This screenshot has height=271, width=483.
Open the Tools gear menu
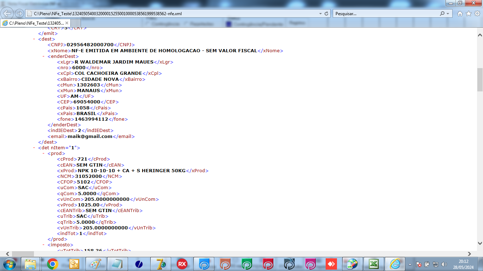pos(477,14)
